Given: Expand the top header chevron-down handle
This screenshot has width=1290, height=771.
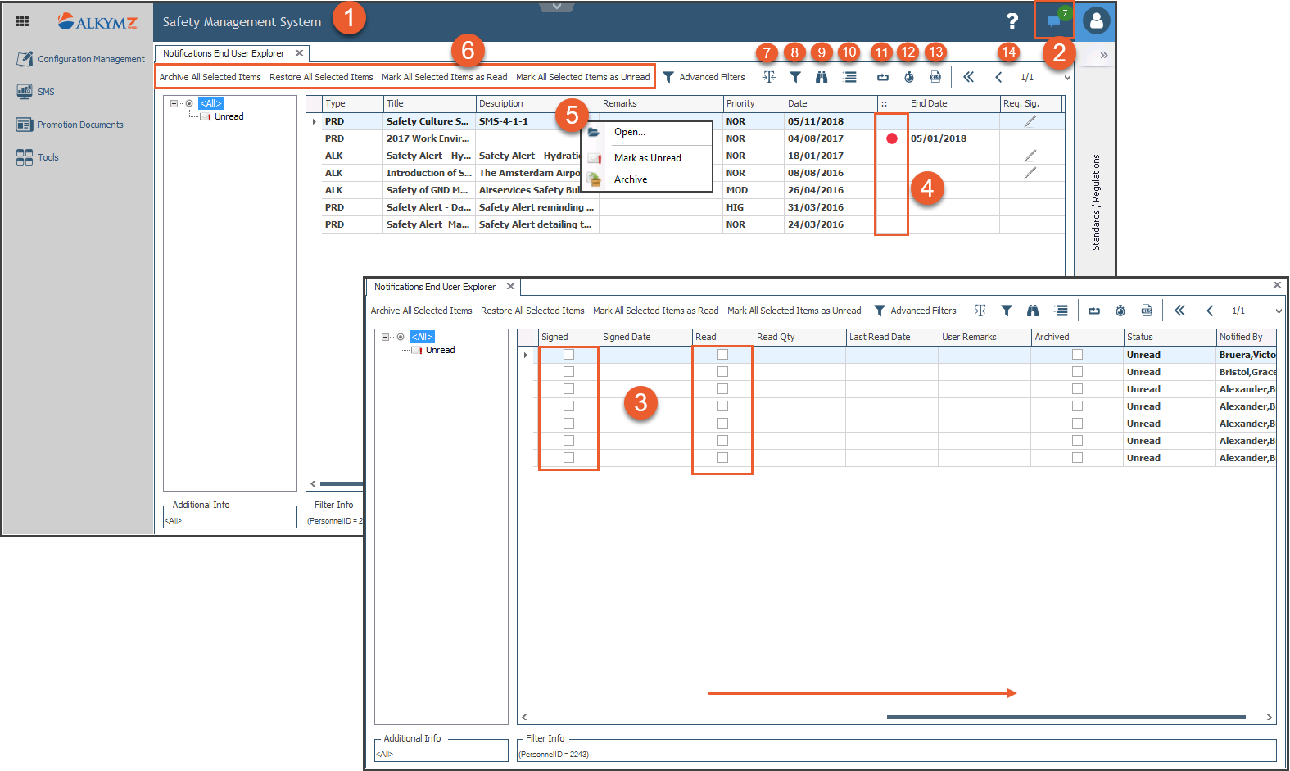Looking at the screenshot, I should (557, 7).
